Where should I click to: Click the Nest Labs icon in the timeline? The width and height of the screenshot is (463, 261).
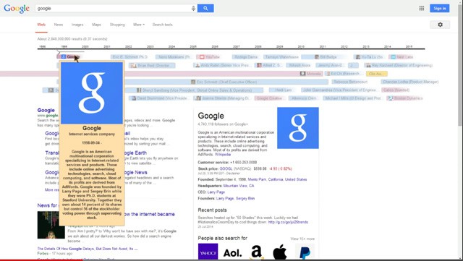tap(394, 57)
